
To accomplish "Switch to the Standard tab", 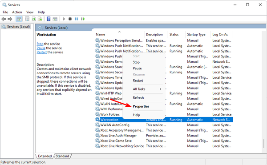I will pyautogui.click(x=62, y=156).
